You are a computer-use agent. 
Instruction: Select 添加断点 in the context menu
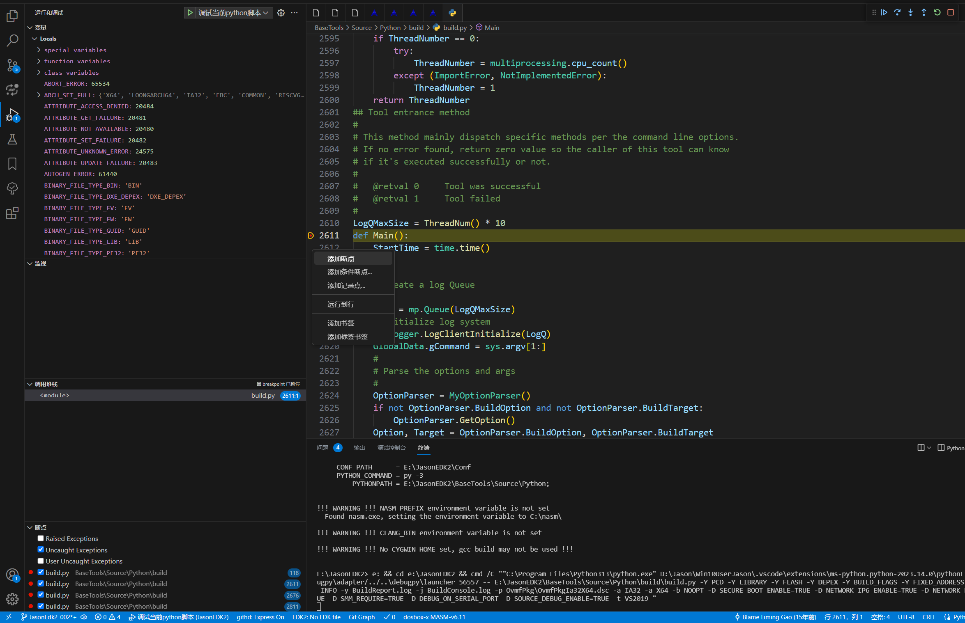tap(353, 259)
